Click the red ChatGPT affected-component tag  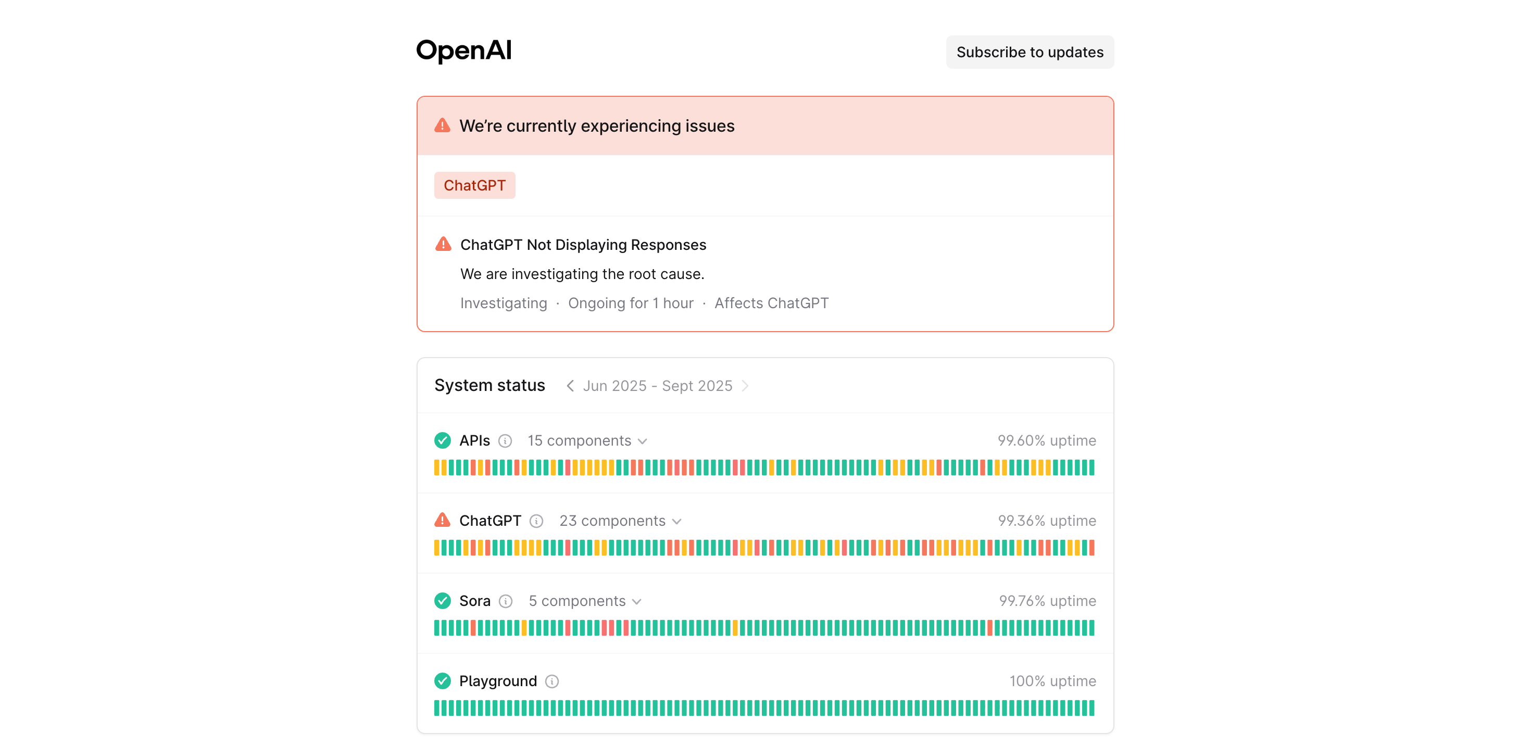click(474, 185)
